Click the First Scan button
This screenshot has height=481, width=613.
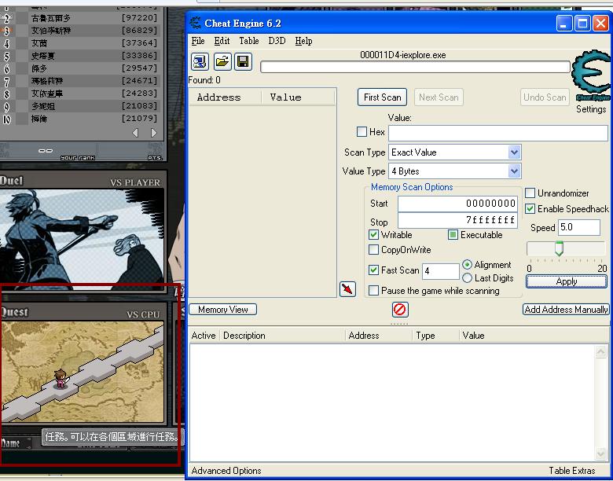tap(383, 97)
